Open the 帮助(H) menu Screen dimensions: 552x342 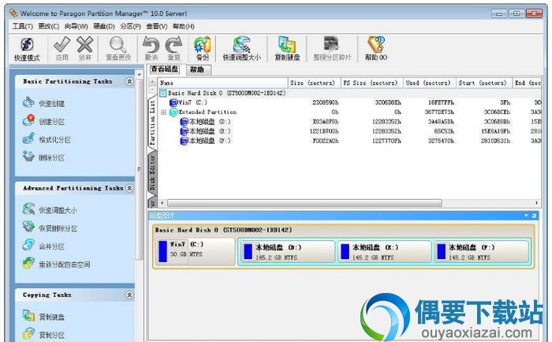click(x=184, y=26)
